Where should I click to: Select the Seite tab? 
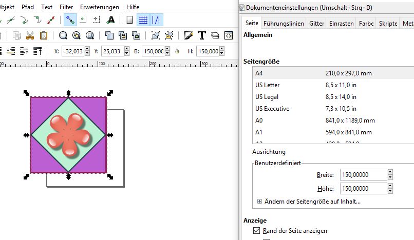tap(252, 23)
